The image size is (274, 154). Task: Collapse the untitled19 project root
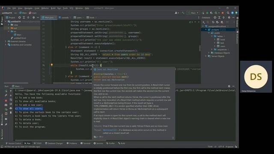pos(6,21)
